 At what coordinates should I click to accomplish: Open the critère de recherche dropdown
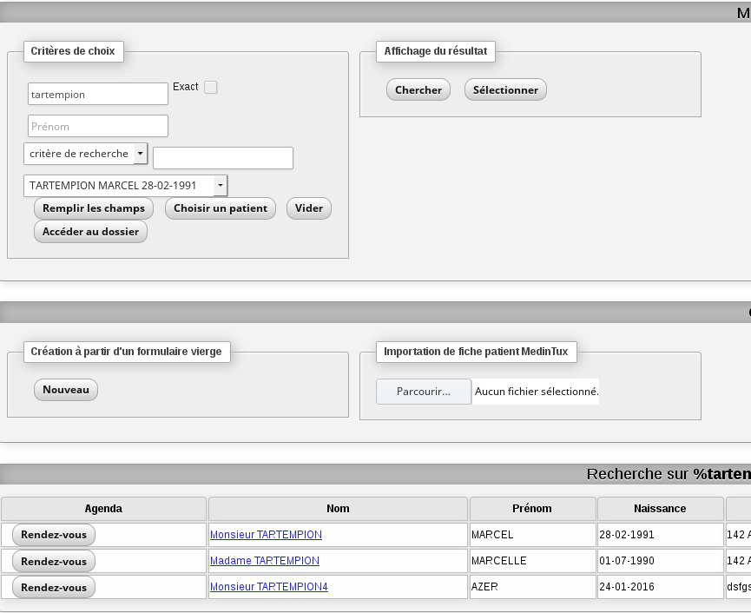pos(85,154)
